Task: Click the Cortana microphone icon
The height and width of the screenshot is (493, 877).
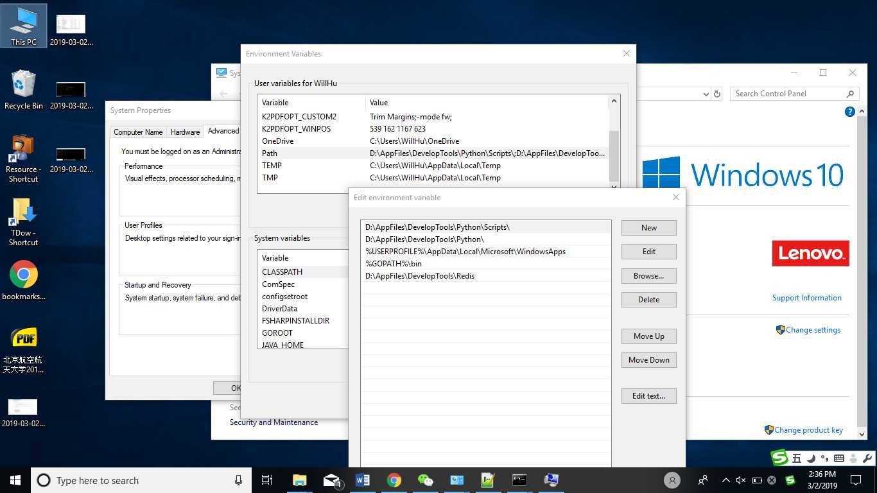Action: (x=238, y=480)
